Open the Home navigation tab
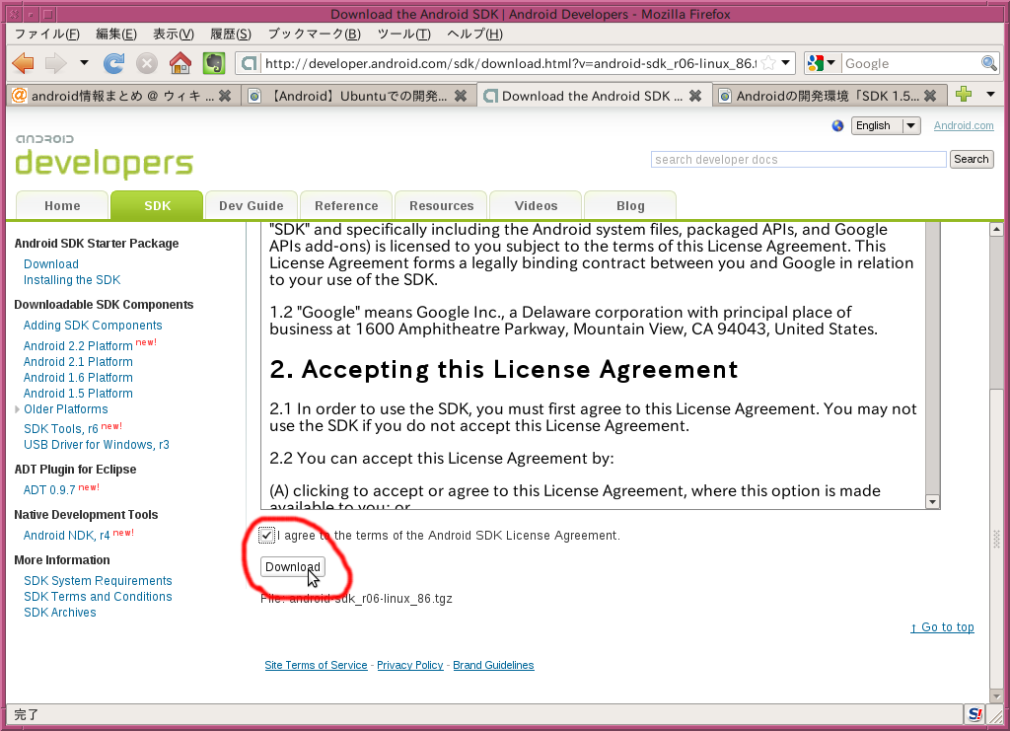Screen dimensions: 1010x731 tap(62, 205)
